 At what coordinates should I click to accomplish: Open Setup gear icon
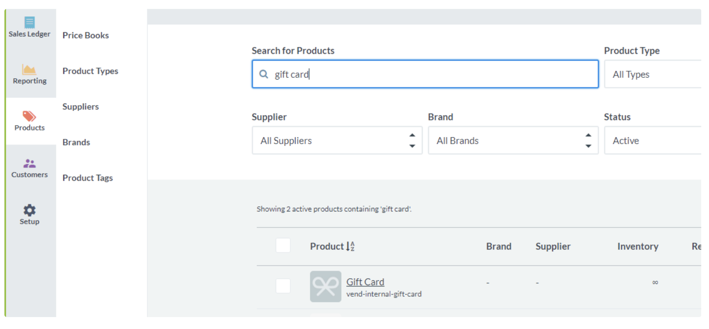pos(29,210)
